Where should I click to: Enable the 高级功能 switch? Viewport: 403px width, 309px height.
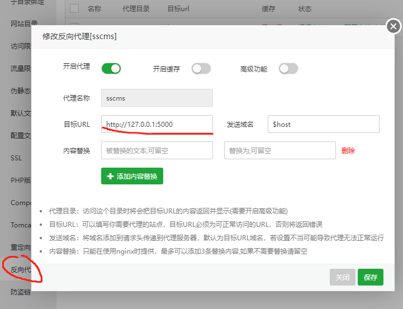[x=288, y=69]
